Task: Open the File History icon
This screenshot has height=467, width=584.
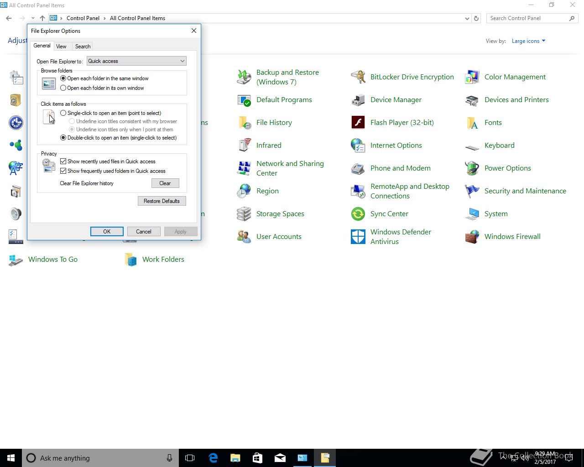Action: [244, 123]
